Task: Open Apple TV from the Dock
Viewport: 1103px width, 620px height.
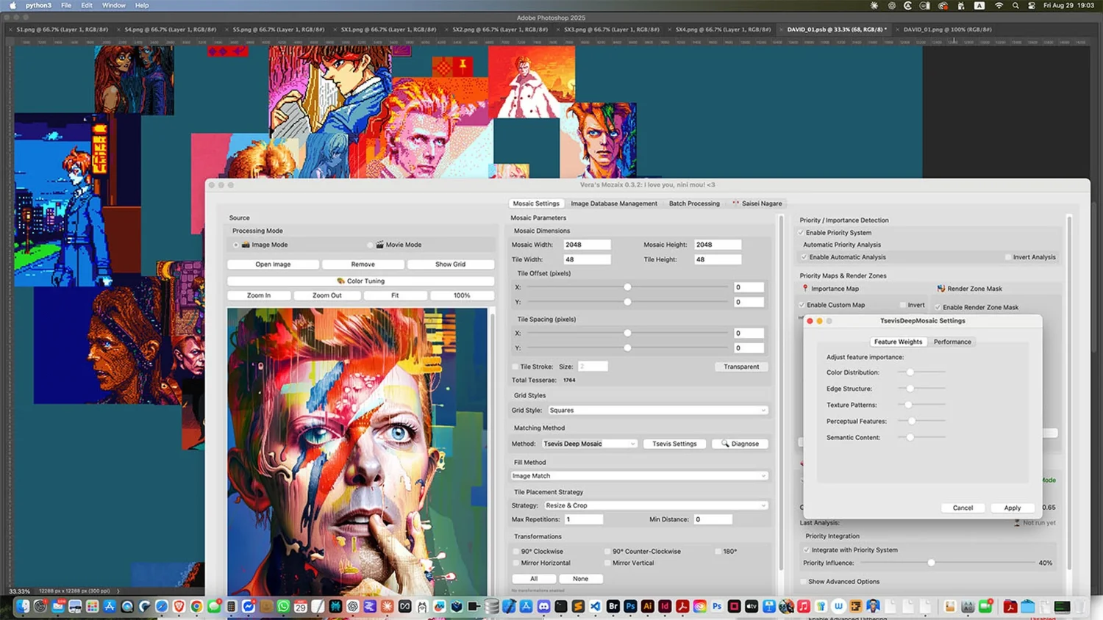Action: (752, 606)
